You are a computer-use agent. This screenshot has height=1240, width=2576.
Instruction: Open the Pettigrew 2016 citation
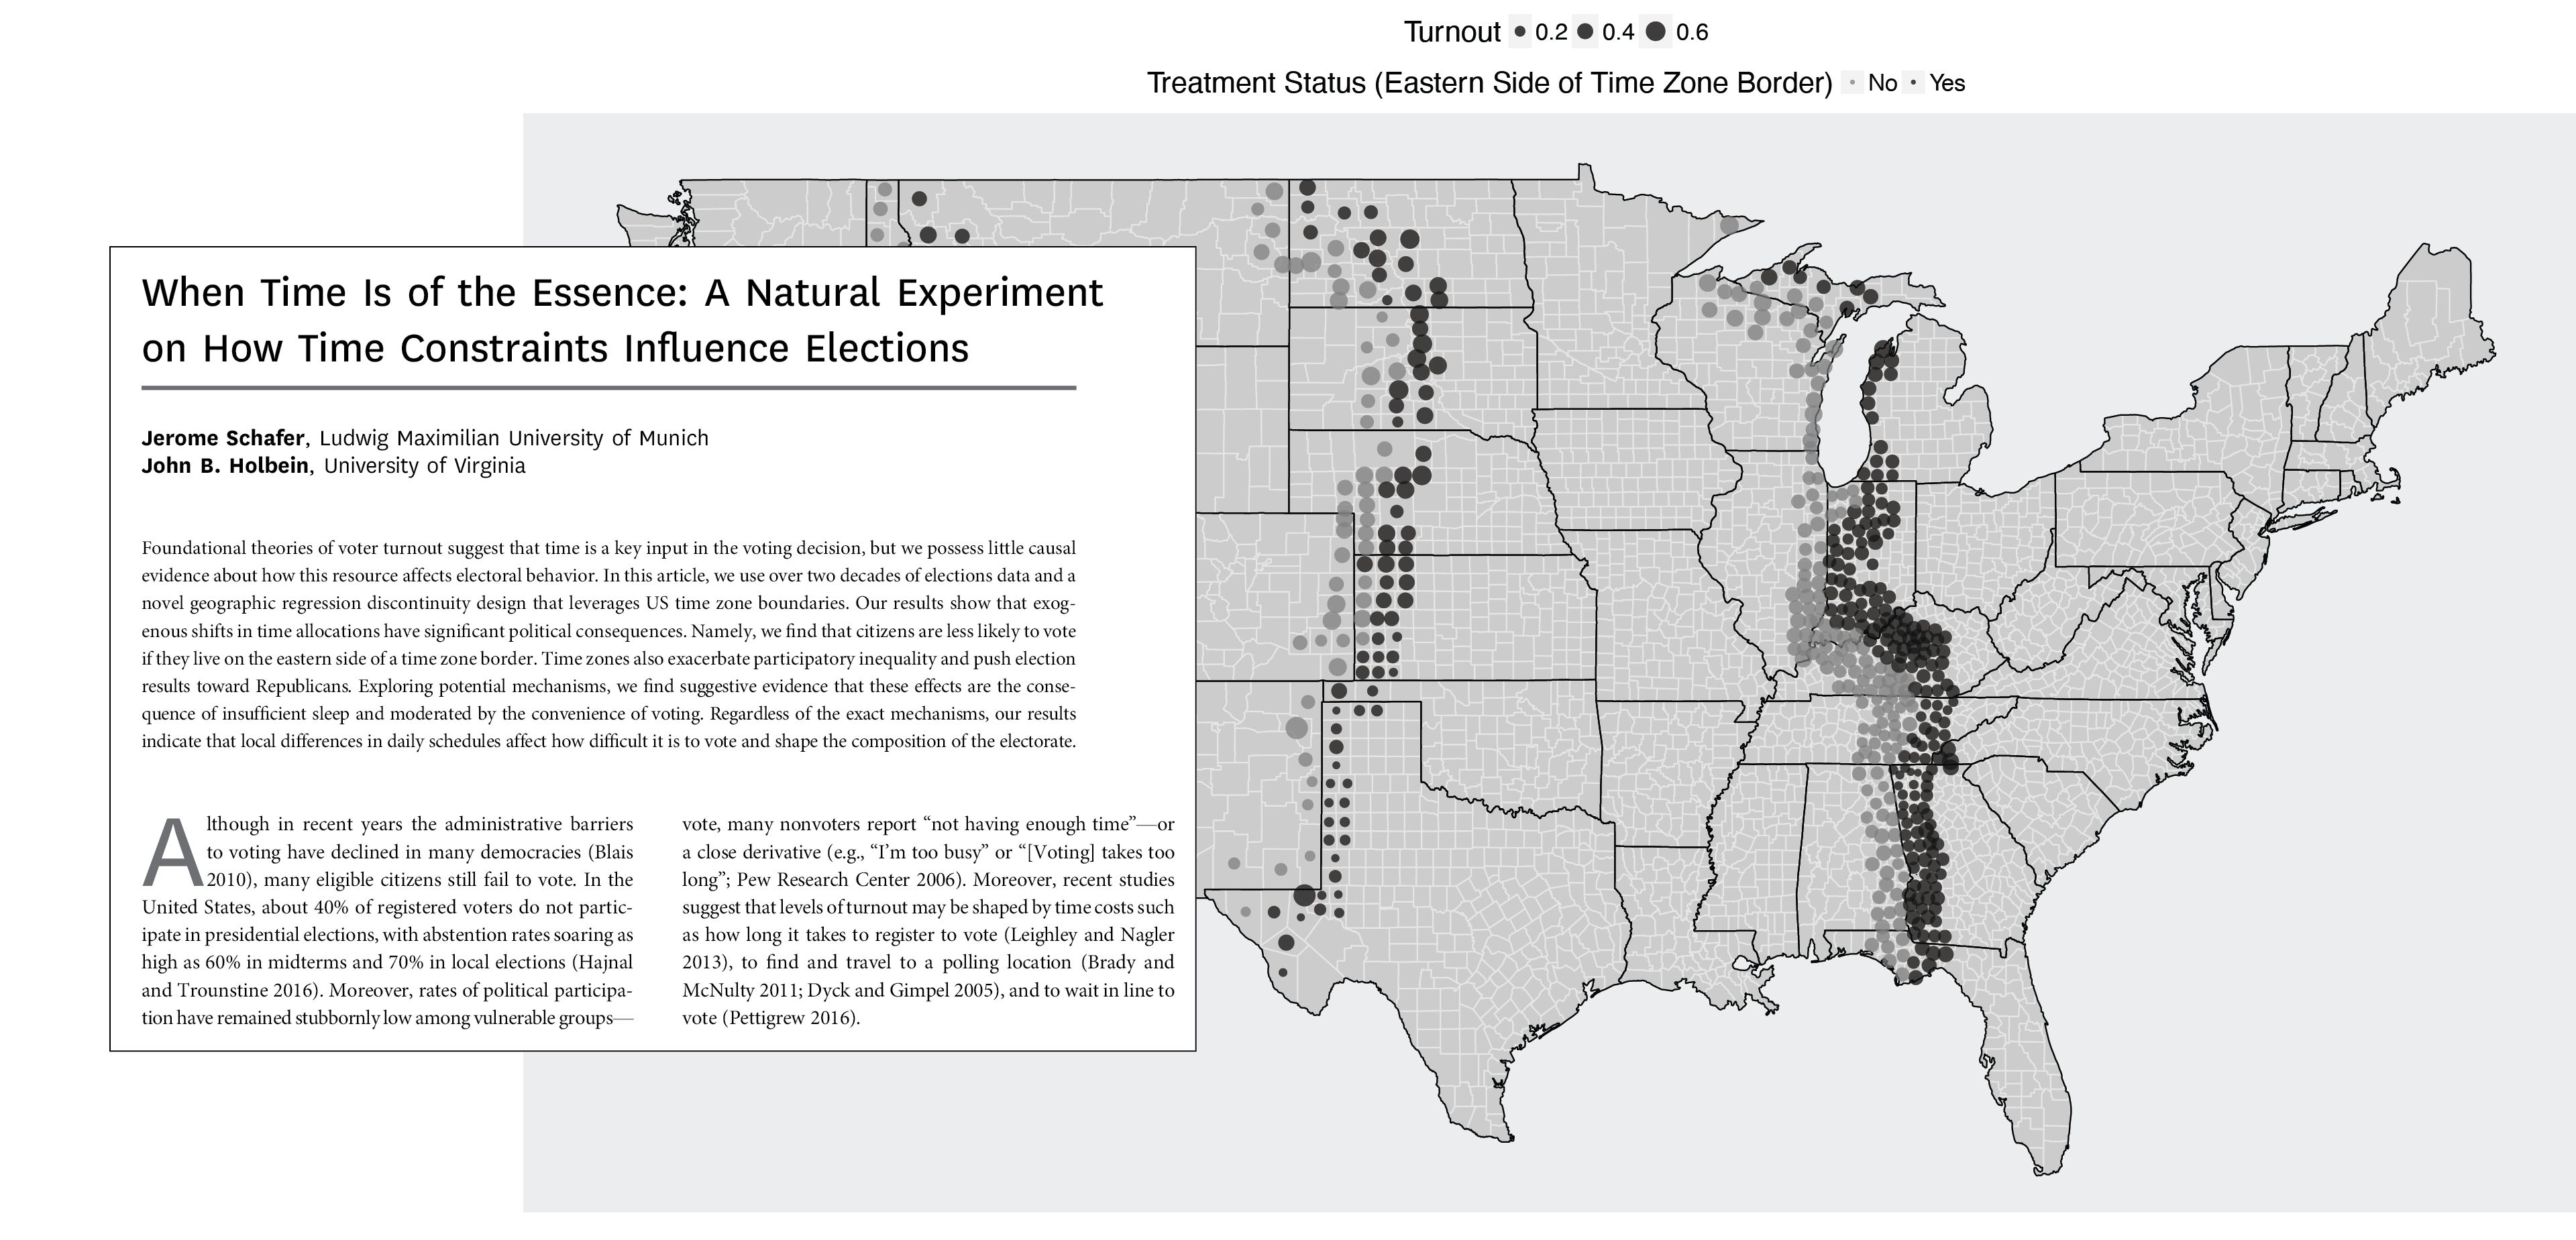tap(790, 1018)
